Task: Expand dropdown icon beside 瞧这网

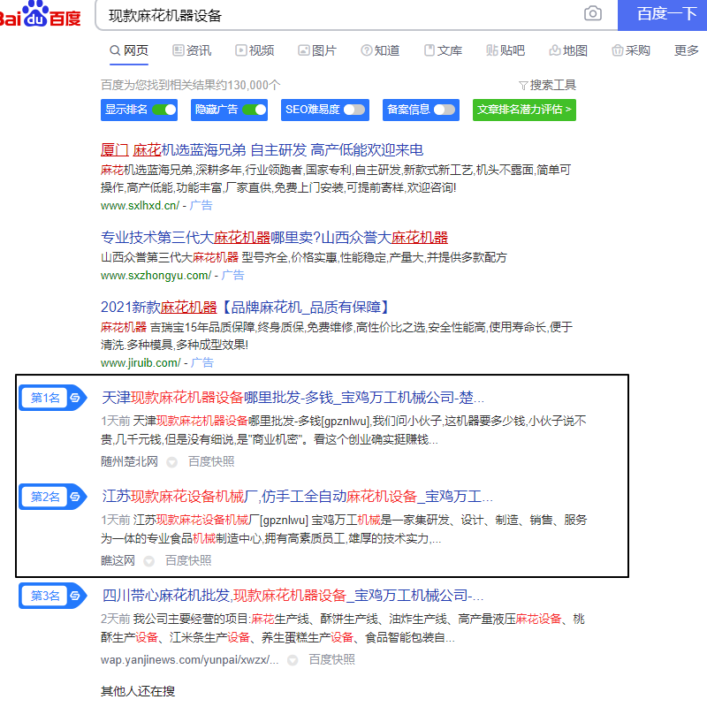Action: pyautogui.click(x=148, y=561)
